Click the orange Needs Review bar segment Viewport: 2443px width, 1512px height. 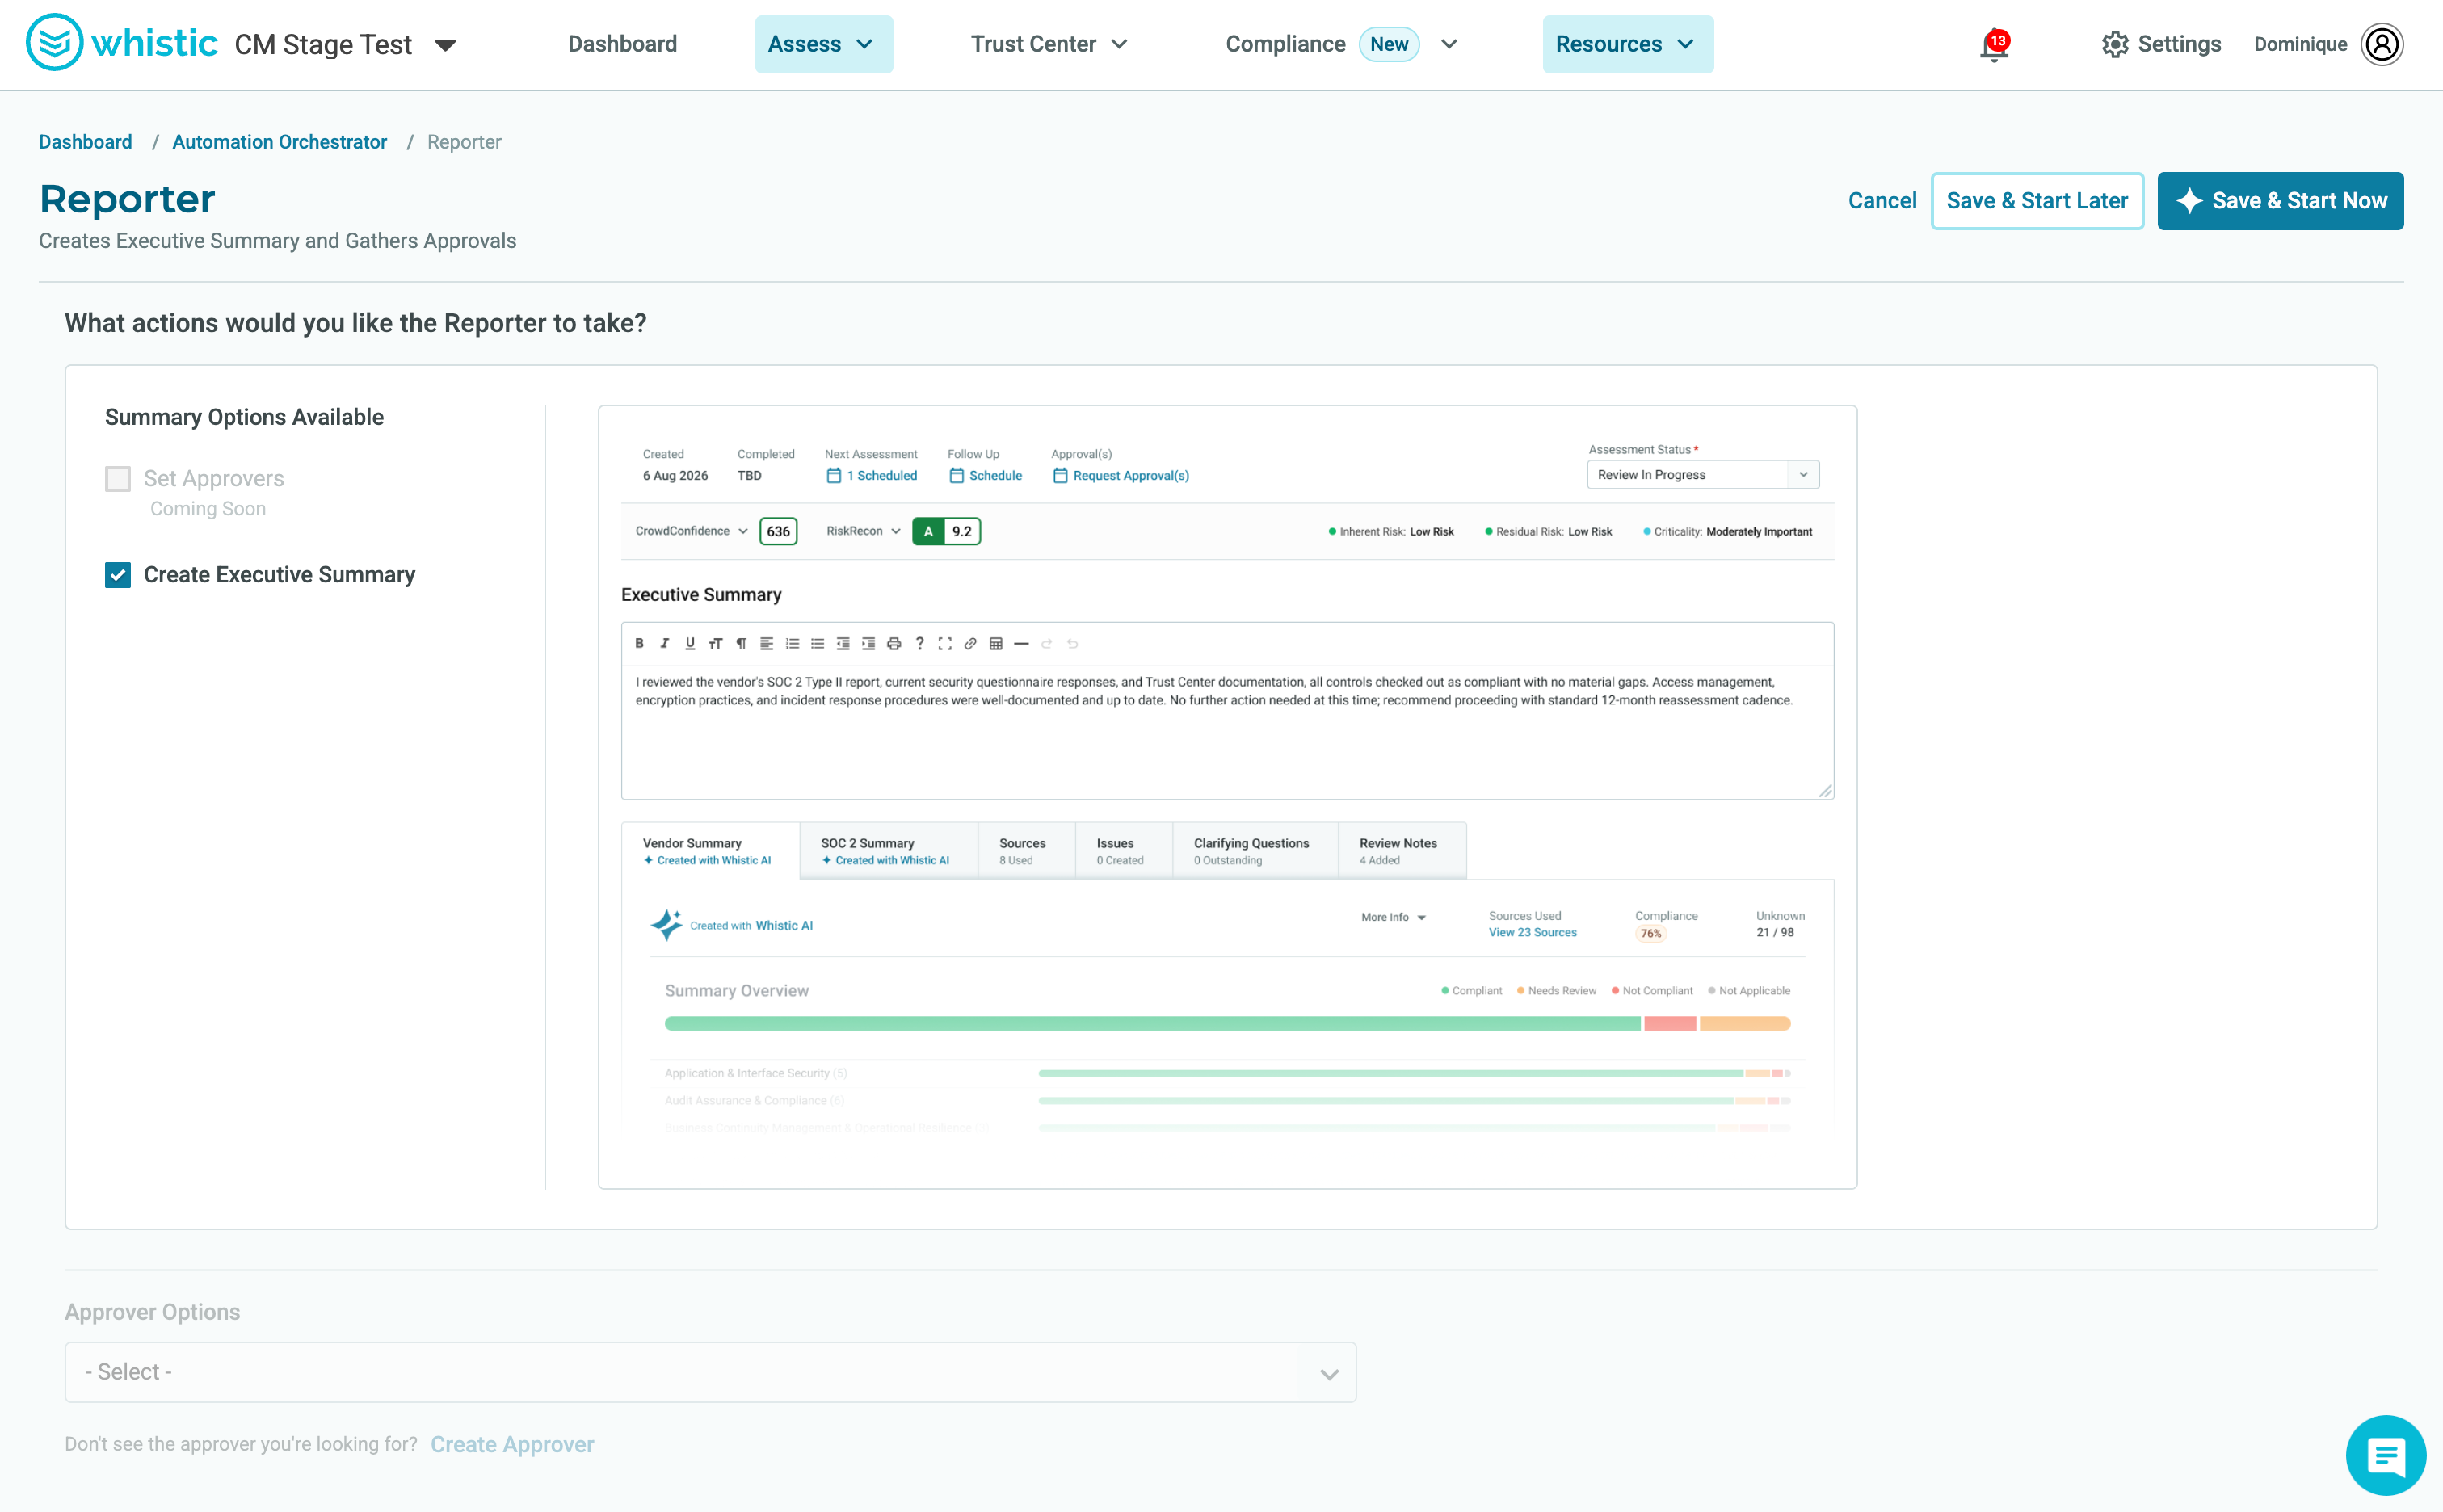1744,1023
